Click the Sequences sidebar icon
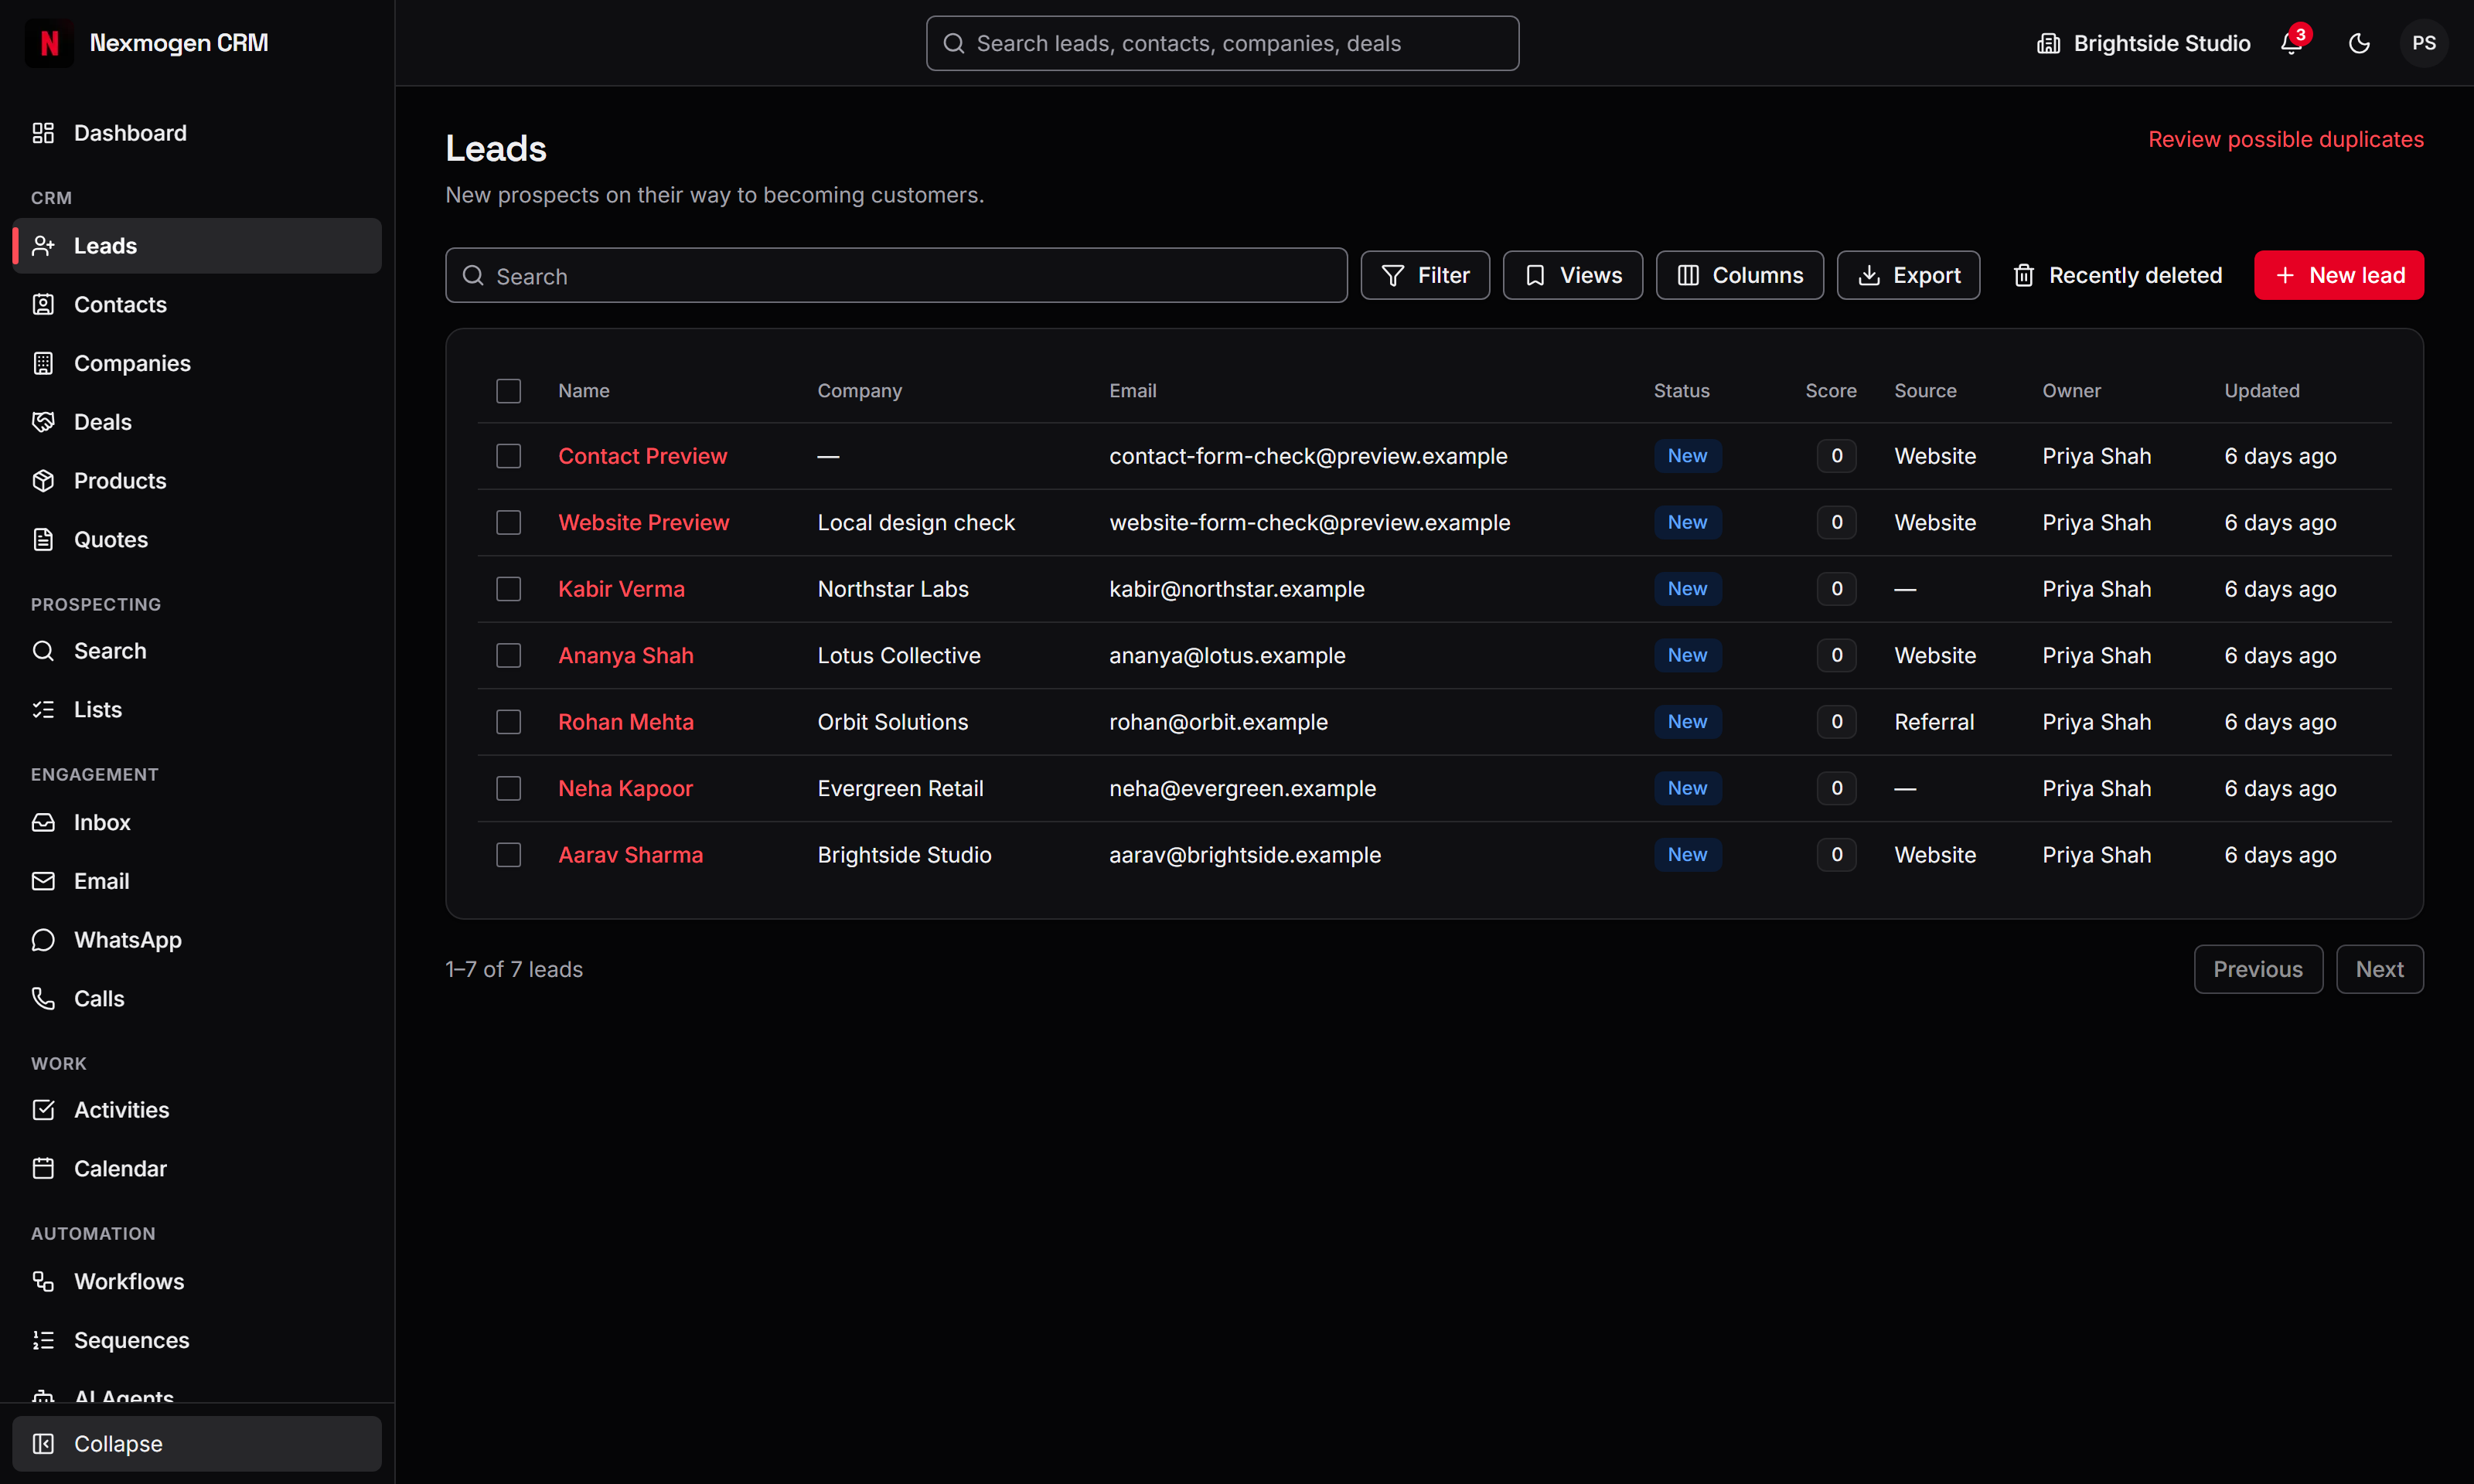This screenshot has height=1484, width=2474. click(x=43, y=1340)
